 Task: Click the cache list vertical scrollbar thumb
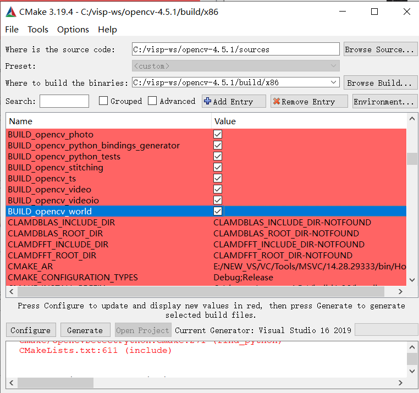pyautogui.click(x=412, y=159)
